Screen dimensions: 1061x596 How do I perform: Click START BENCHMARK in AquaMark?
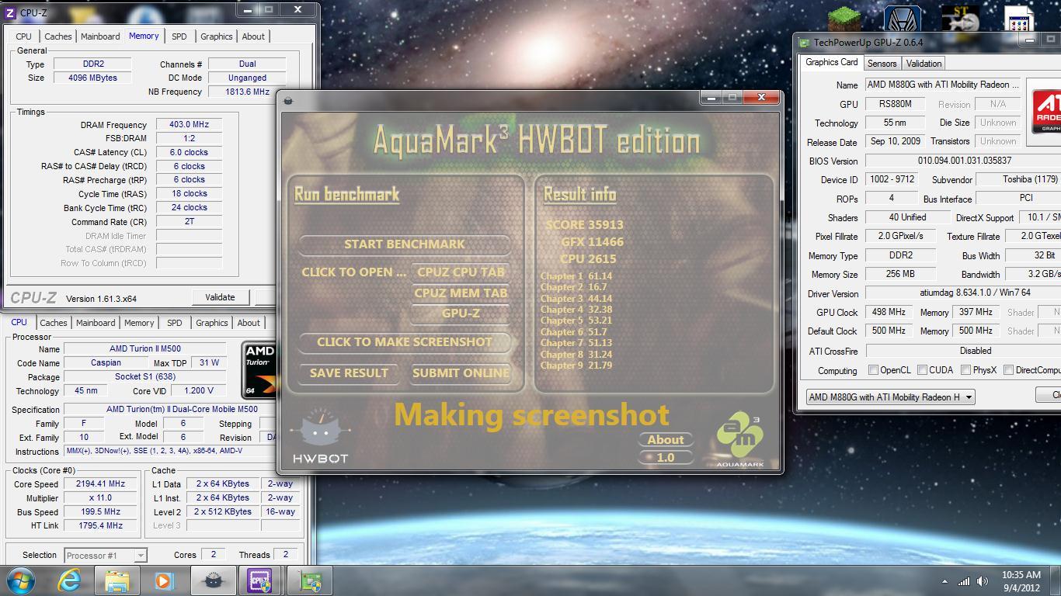[x=404, y=244]
